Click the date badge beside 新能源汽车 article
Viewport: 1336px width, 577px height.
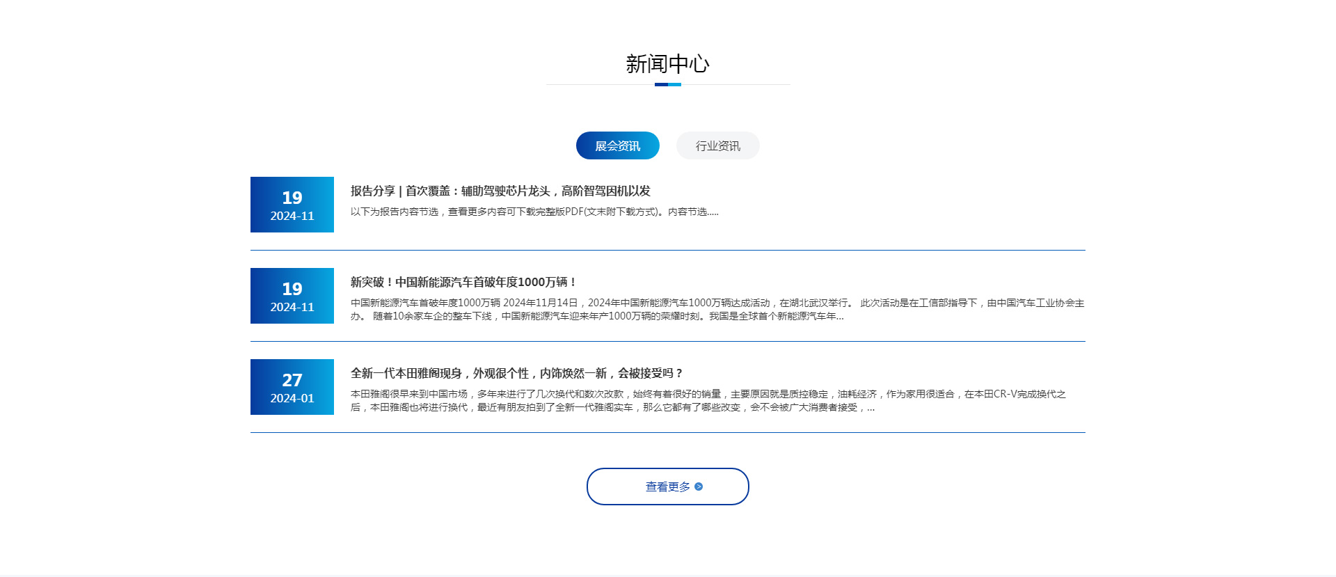point(292,296)
